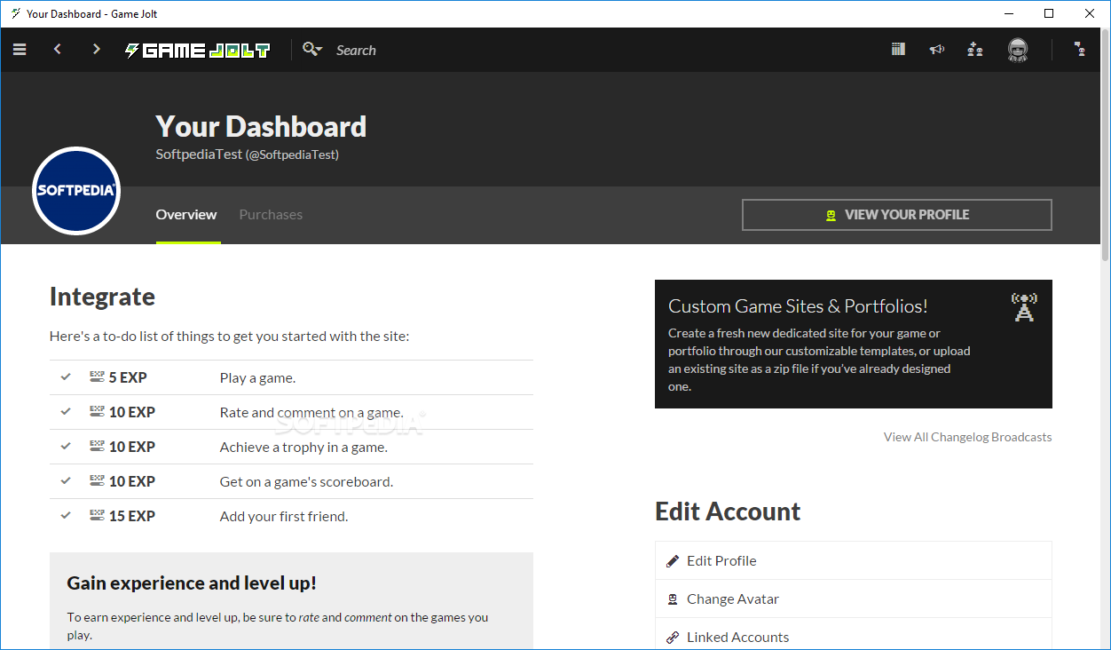Open the friends chat icon
Screen dimensions: 1111x650
click(x=1080, y=50)
